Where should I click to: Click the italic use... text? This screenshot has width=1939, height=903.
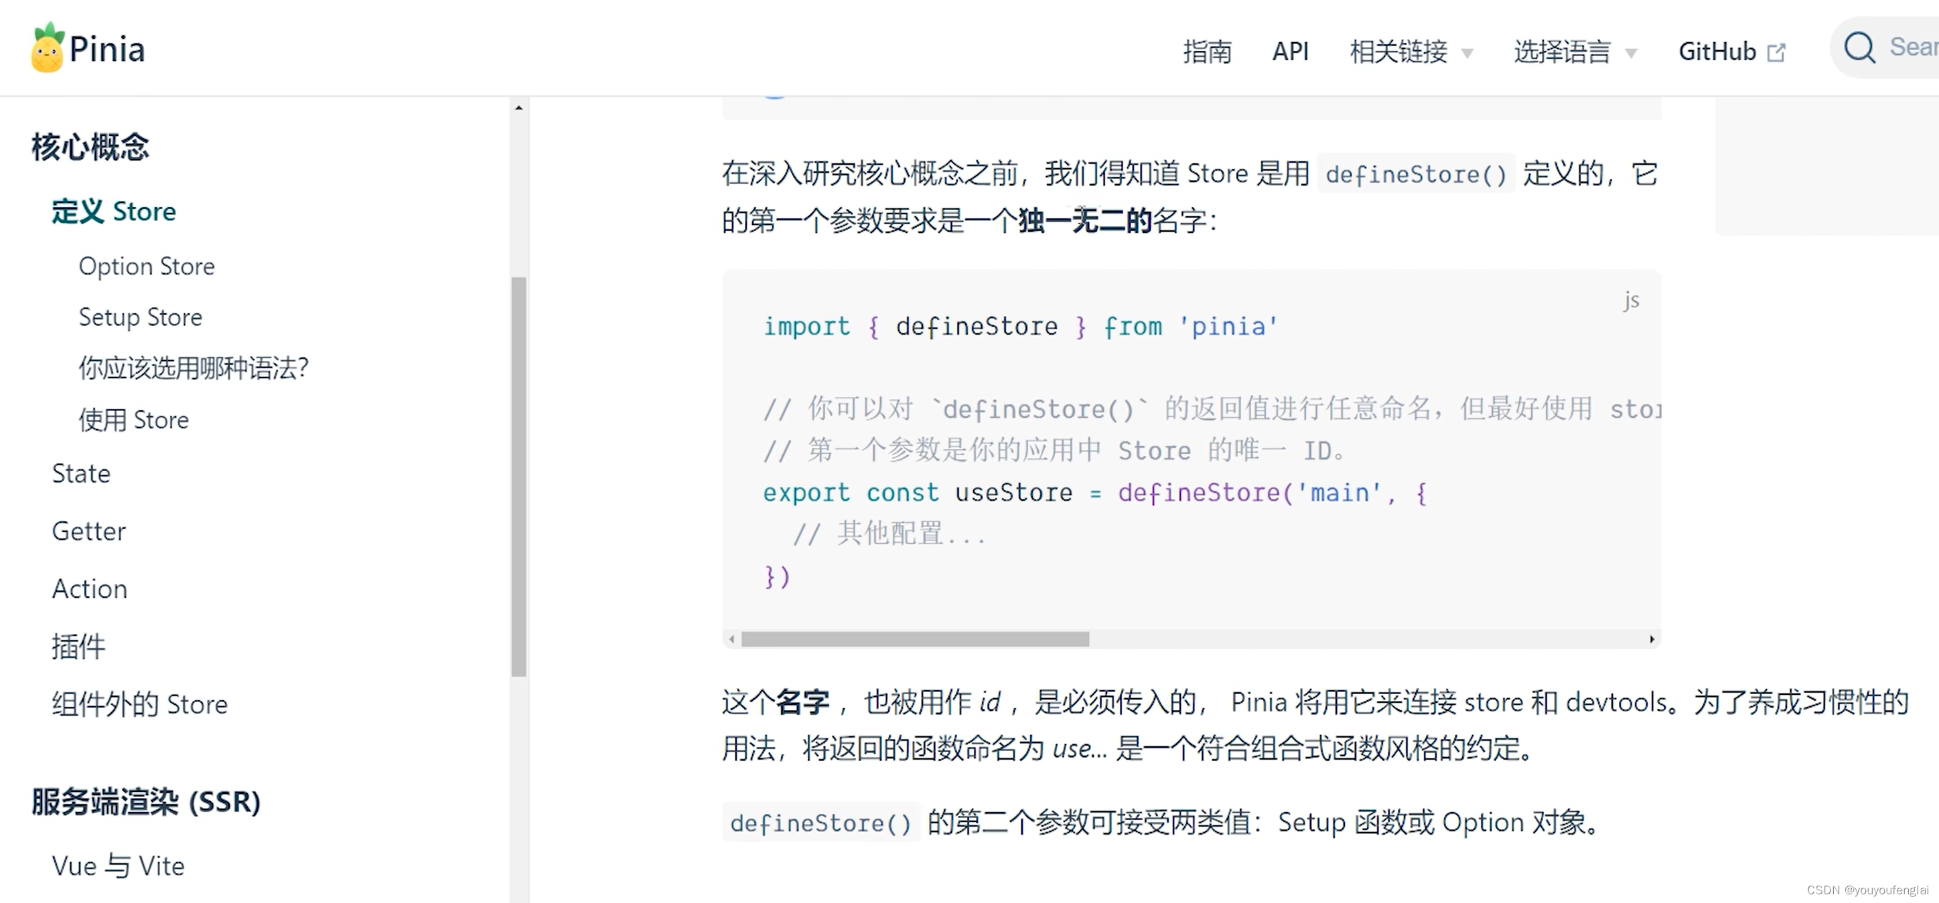(1080, 749)
